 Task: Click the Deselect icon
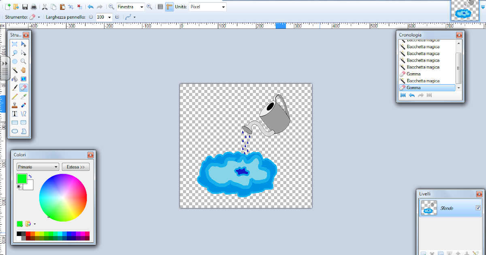[79, 7]
